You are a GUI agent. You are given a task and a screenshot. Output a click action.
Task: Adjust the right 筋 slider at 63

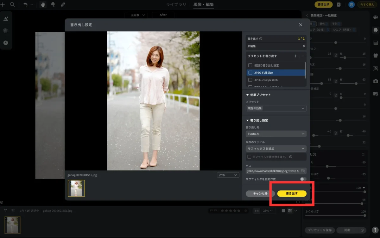click(356, 83)
